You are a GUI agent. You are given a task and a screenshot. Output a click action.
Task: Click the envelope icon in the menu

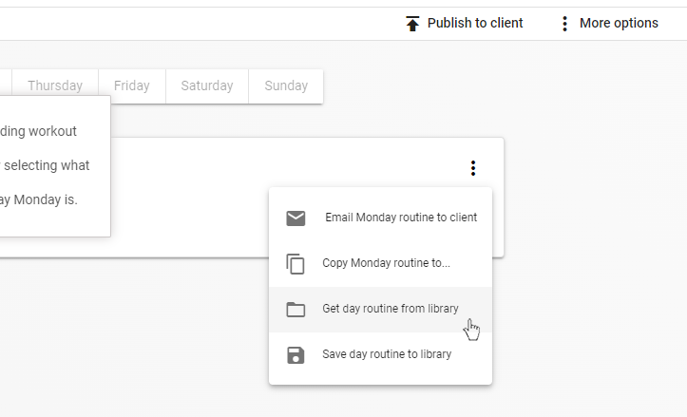(296, 218)
